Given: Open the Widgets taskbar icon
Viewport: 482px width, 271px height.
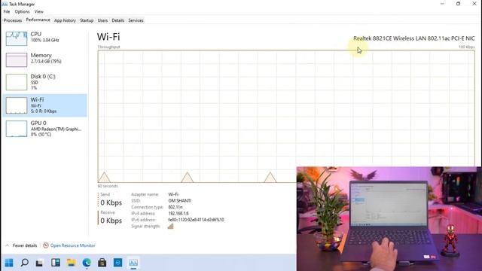Looking at the screenshot, I should 56,263.
